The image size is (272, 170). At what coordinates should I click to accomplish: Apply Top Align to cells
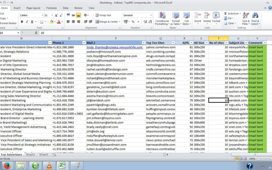coord(68,15)
